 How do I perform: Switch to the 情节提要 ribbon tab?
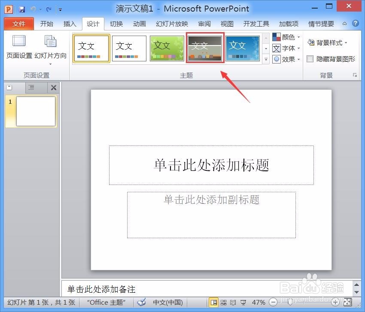click(321, 24)
